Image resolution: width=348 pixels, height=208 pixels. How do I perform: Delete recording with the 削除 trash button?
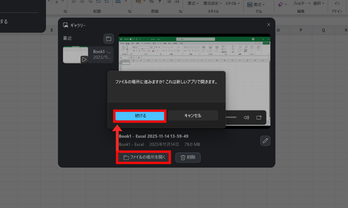pyautogui.click(x=188, y=157)
